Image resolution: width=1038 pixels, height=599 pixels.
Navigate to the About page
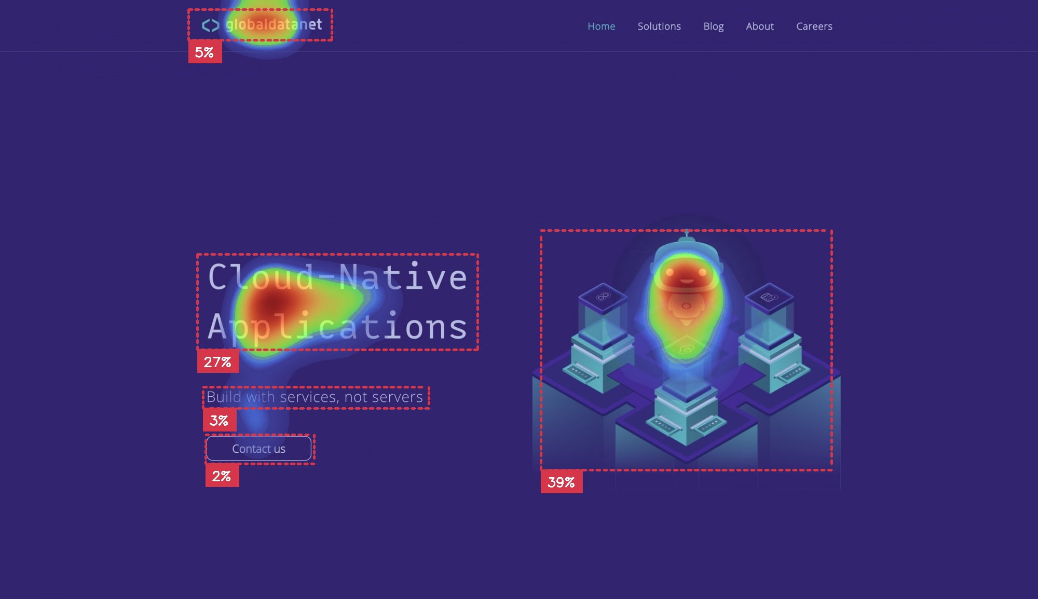click(760, 26)
